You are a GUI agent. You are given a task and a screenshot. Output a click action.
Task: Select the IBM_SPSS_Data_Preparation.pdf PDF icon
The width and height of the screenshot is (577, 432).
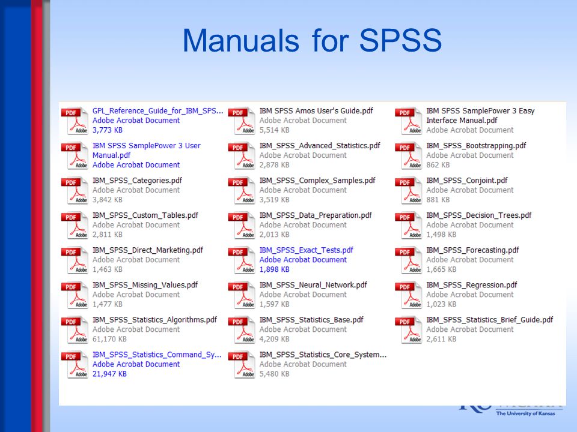click(x=242, y=225)
